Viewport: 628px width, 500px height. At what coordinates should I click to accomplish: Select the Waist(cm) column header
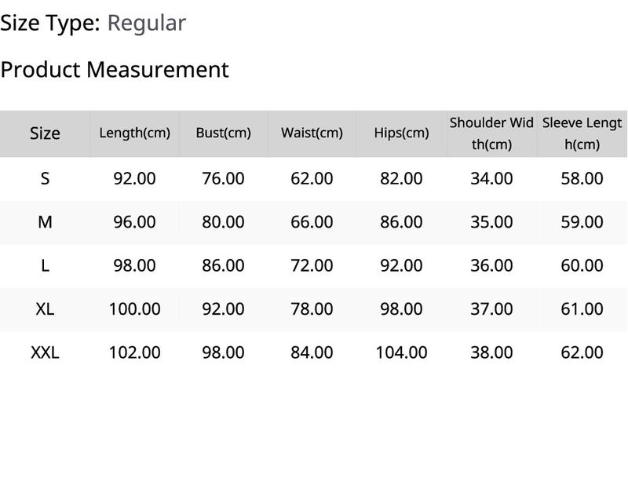[312, 133]
